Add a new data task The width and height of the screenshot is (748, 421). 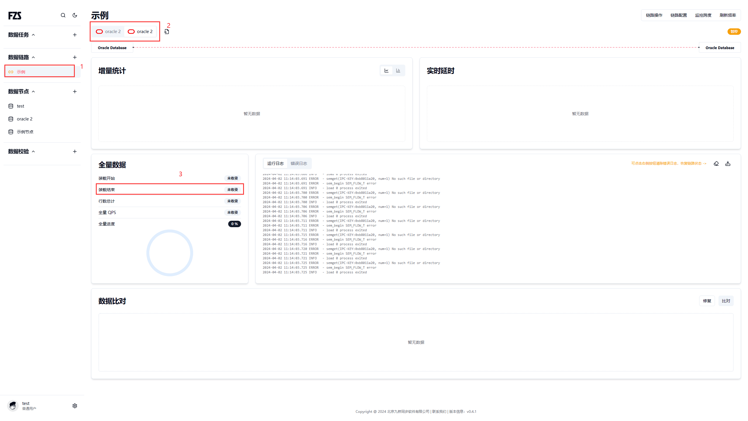(75, 35)
